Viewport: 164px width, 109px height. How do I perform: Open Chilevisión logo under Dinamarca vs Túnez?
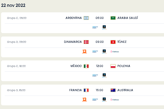pyautogui.click(x=115, y=51)
